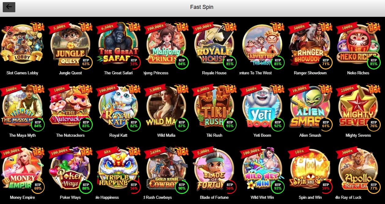
Task: Go back using the arrow button
Action: 9,7
